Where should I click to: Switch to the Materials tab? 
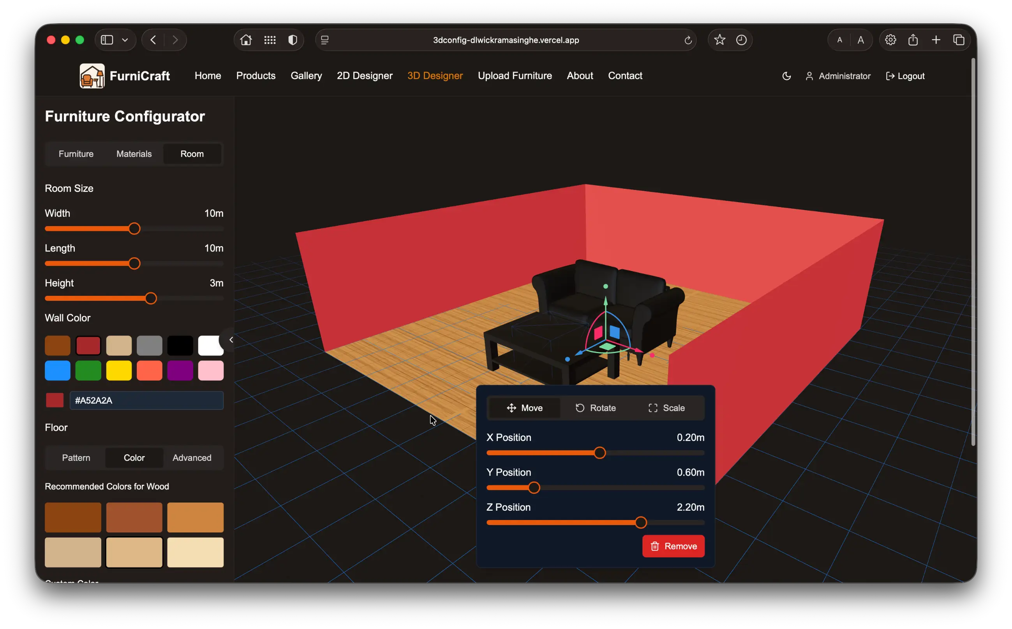coord(134,154)
